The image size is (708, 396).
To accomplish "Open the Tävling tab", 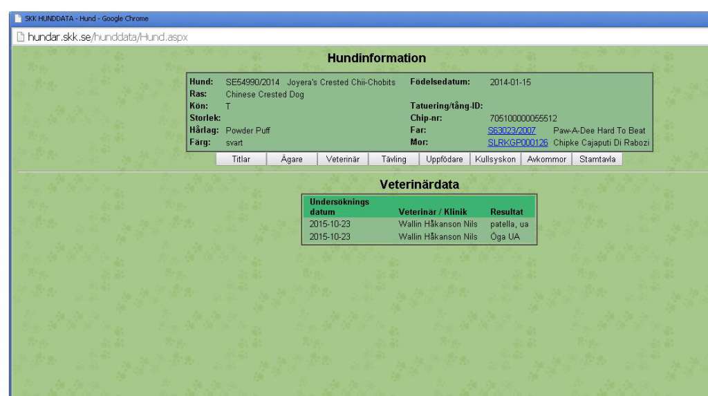I will click(393, 160).
